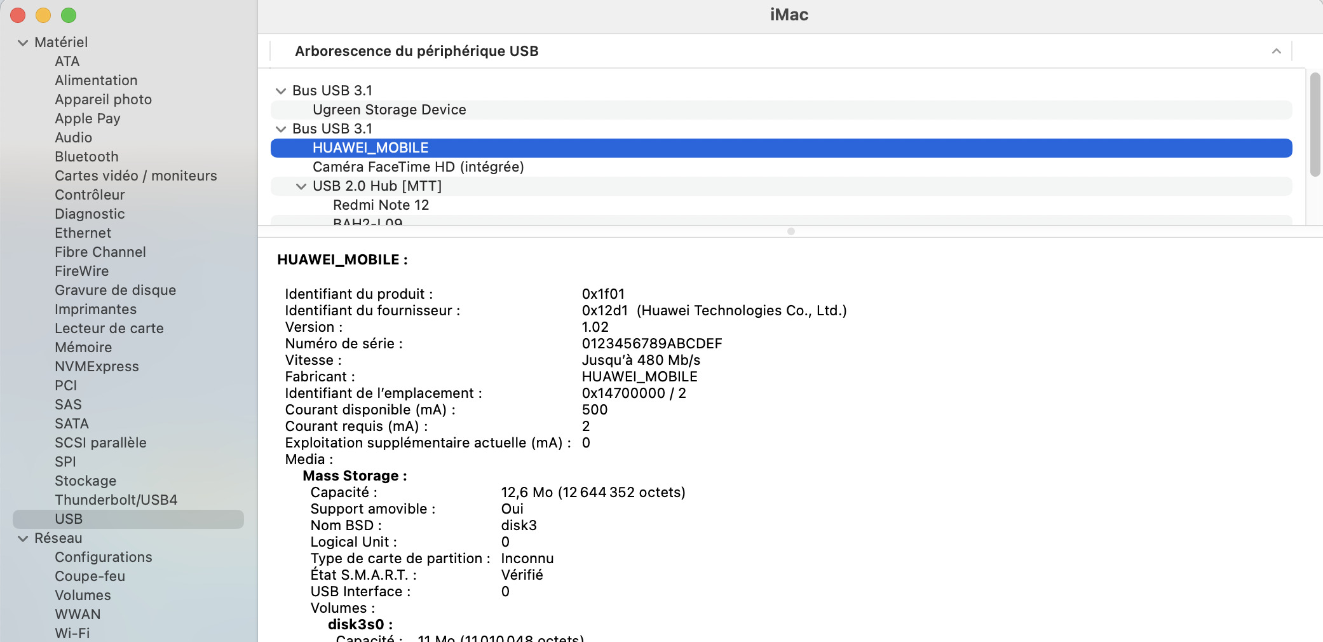The height and width of the screenshot is (642, 1323).
Task: Open Configurations under Réseau
Action: [103, 557]
